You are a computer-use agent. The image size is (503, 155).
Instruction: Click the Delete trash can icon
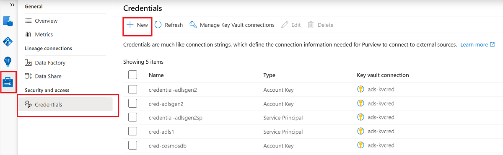pos(311,25)
